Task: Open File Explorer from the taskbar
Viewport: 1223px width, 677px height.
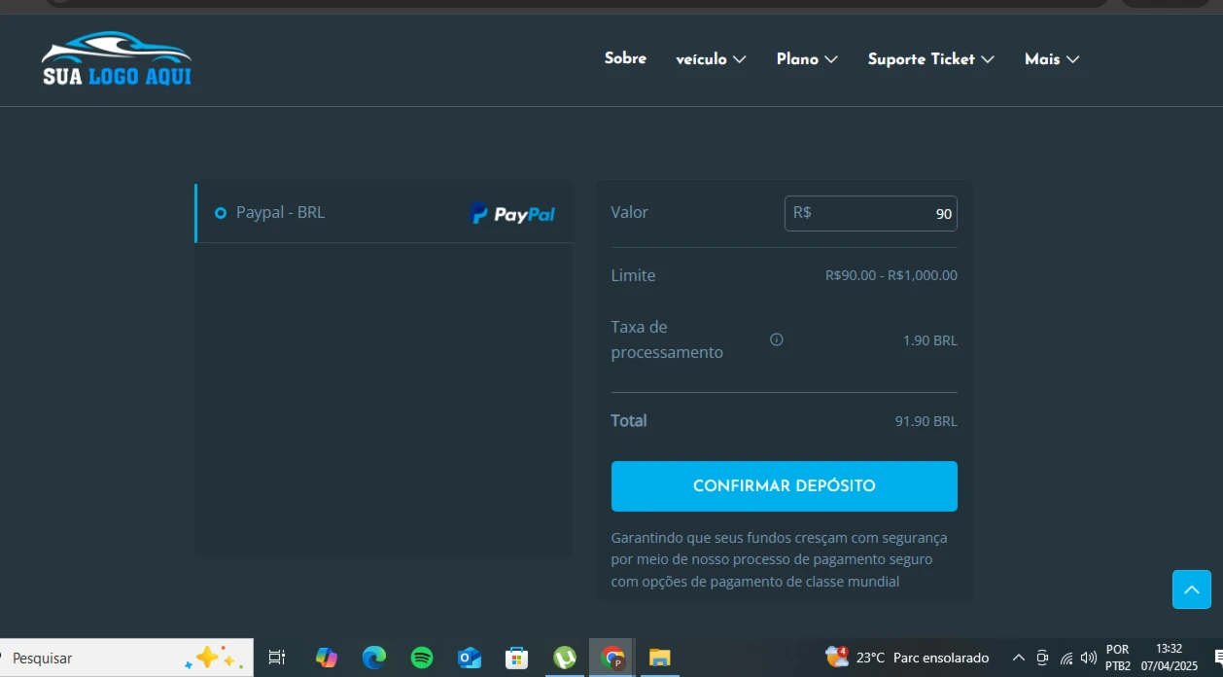Action: (660, 658)
